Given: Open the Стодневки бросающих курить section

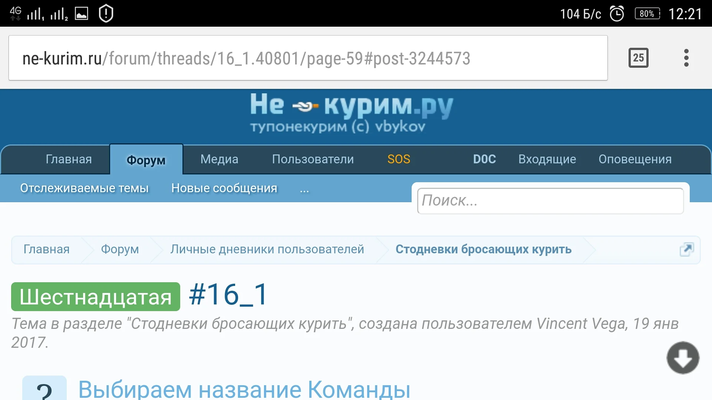Looking at the screenshot, I should (483, 249).
